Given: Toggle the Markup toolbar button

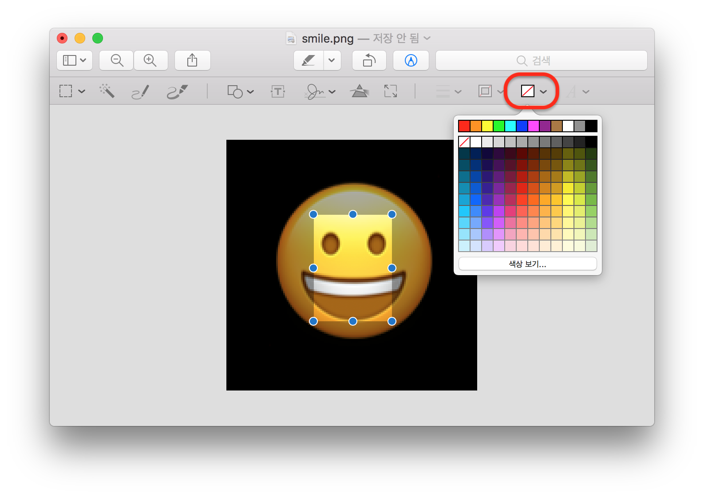Looking at the screenshot, I should (x=411, y=60).
